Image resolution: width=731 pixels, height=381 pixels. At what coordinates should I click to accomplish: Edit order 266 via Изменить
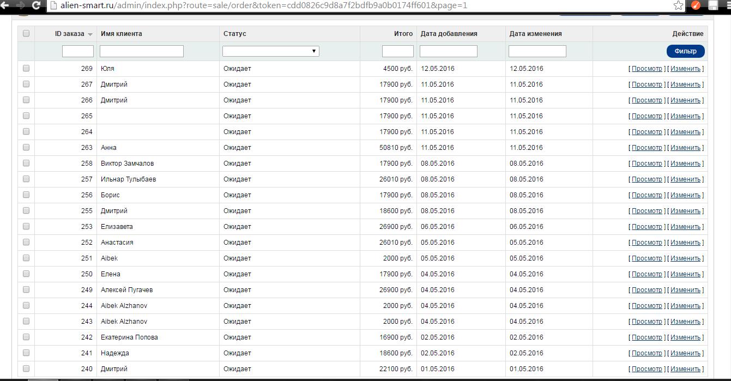pyautogui.click(x=685, y=100)
